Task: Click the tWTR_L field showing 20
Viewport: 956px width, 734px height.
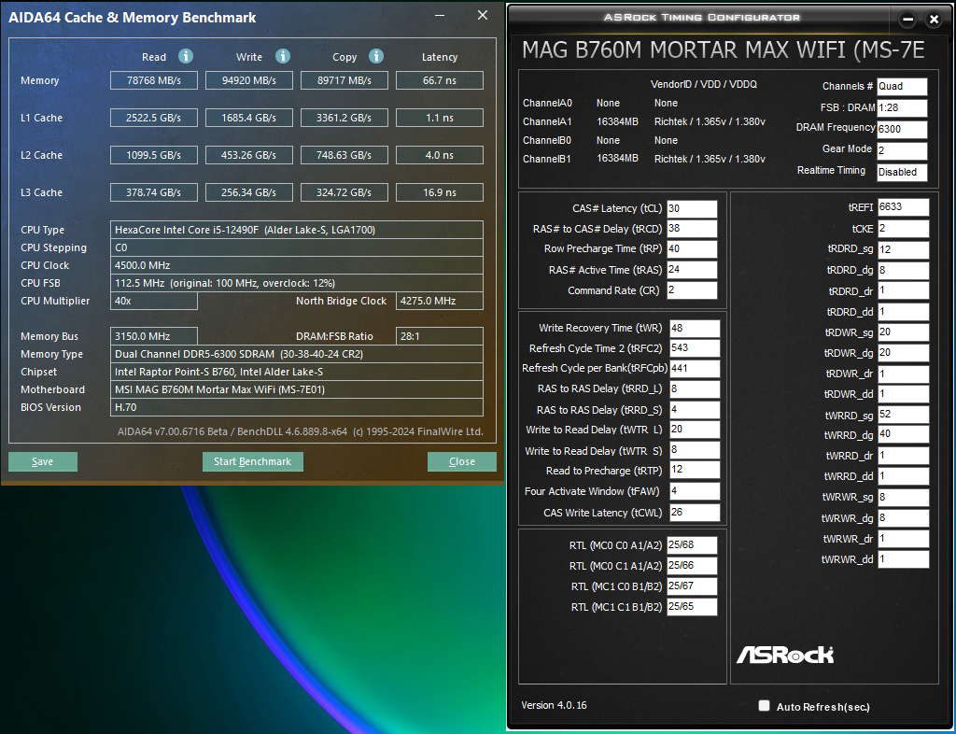Action: [x=695, y=430]
